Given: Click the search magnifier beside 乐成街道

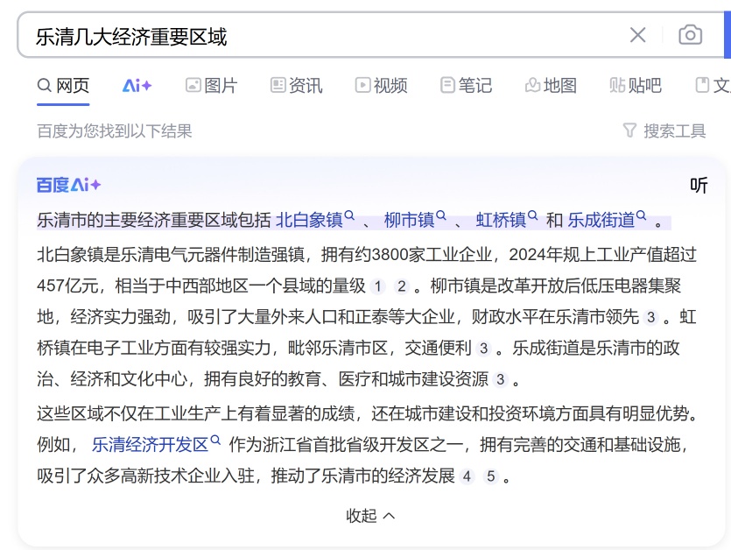Looking at the screenshot, I should 641,215.
